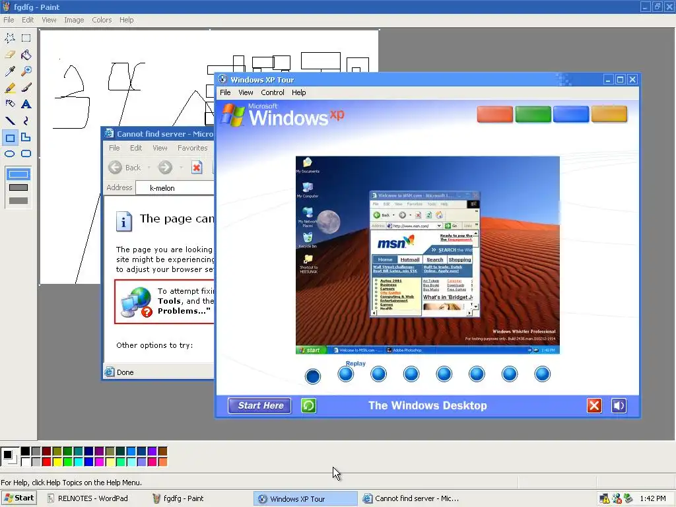The width and height of the screenshot is (676, 507).
Task: Choose the Polygon tool in Paint
Action: pyautogui.click(x=26, y=137)
